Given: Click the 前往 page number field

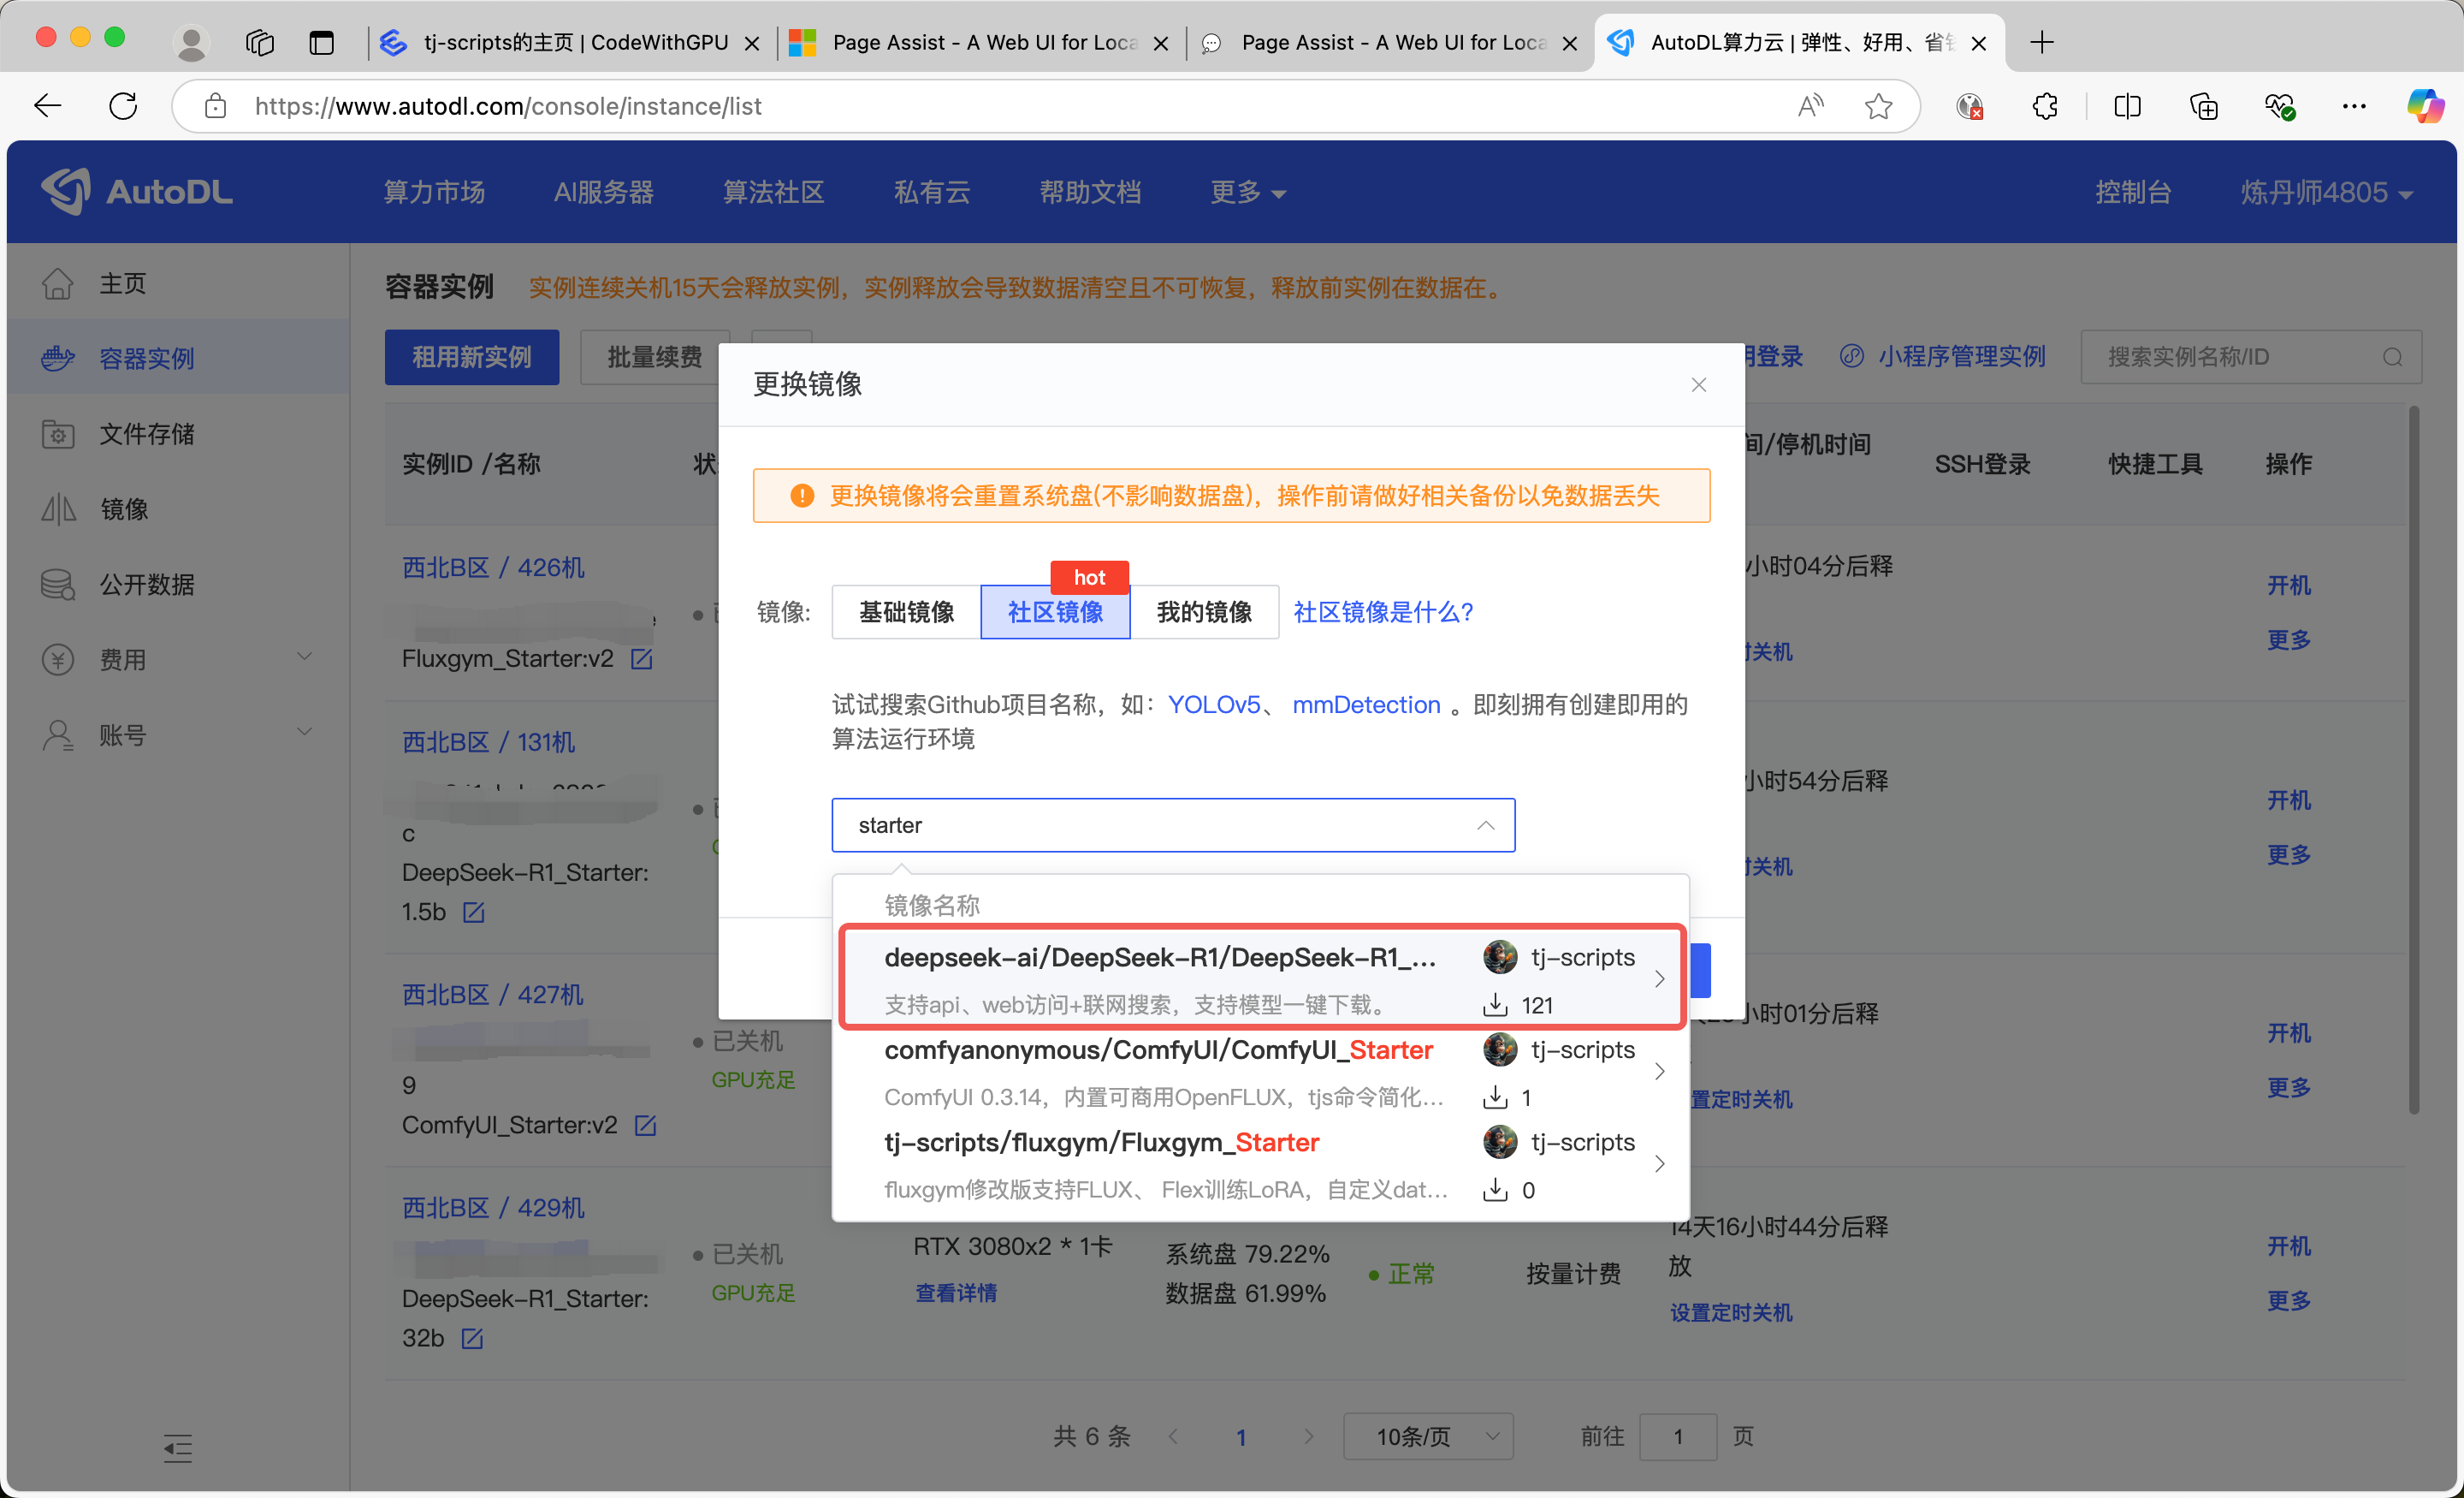Looking at the screenshot, I should 1678,1436.
